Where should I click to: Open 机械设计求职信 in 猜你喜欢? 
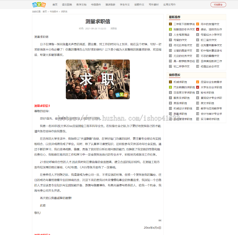183,109
